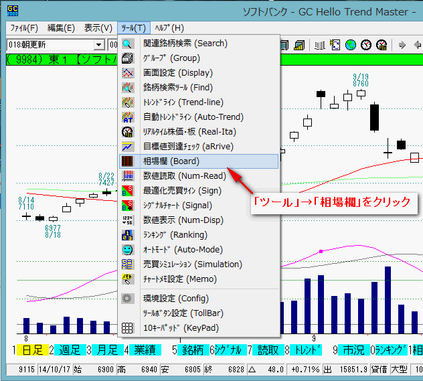Click the Config gear icon

(127, 299)
